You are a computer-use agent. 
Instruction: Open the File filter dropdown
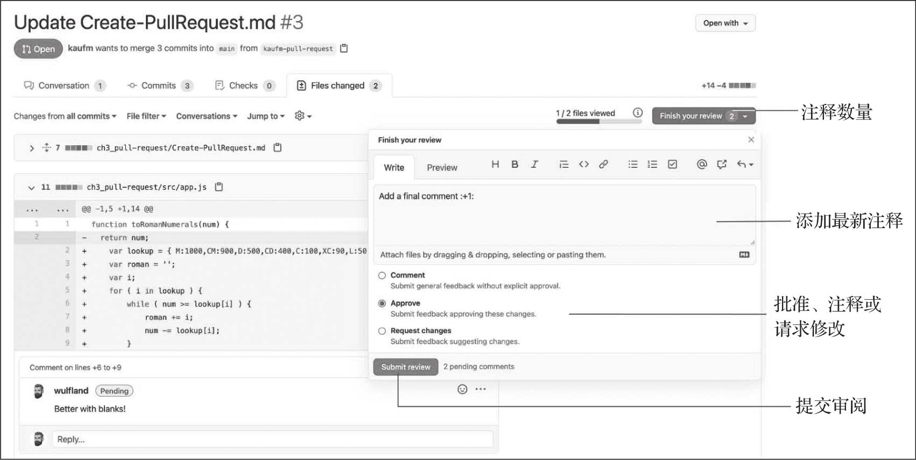(x=146, y=116)
